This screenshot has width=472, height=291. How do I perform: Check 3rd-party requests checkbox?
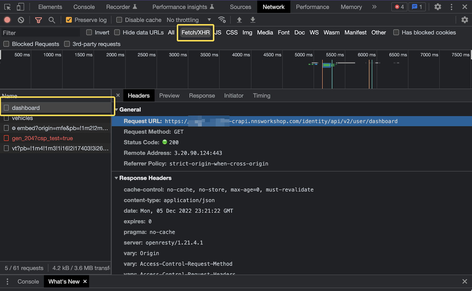pyautogui.click(x=67, y=44)
